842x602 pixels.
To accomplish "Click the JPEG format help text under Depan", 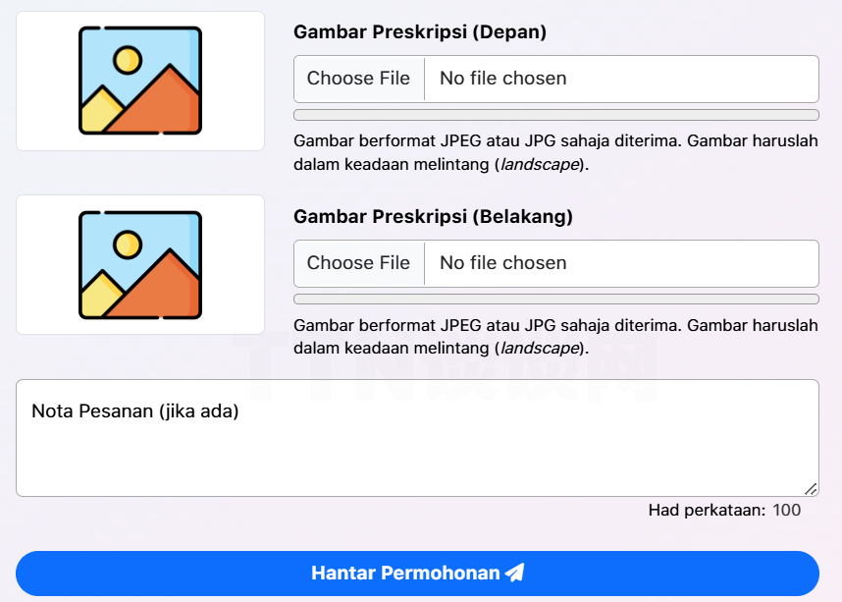I will click(x=555, y=152).
